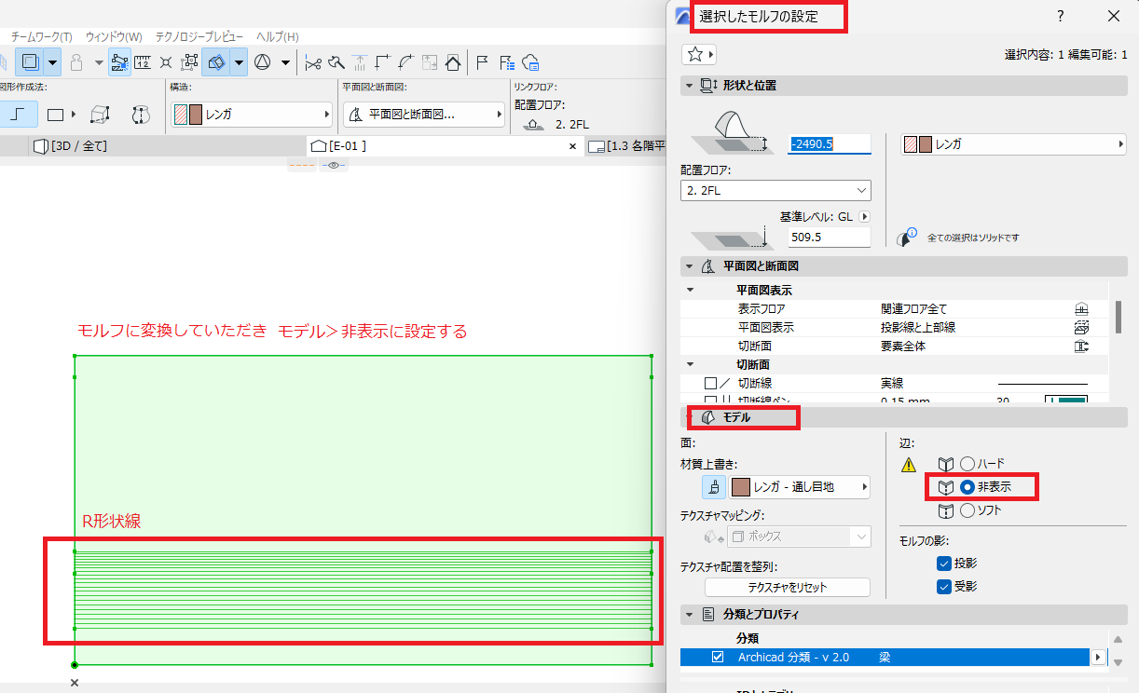Click the house-shaped toolbar icon

[453, 62]
